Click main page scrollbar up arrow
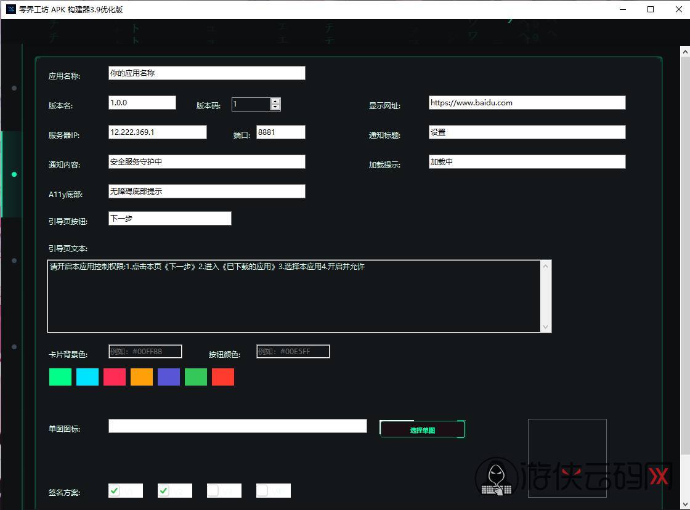690x510 pixels. [x=684, y=52]
